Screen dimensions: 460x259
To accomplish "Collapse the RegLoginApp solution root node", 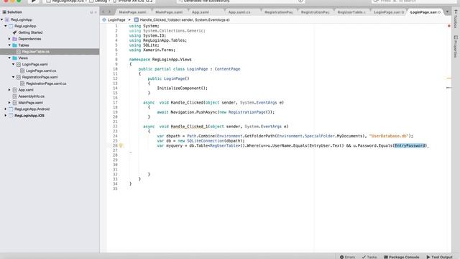I will 2,19.
